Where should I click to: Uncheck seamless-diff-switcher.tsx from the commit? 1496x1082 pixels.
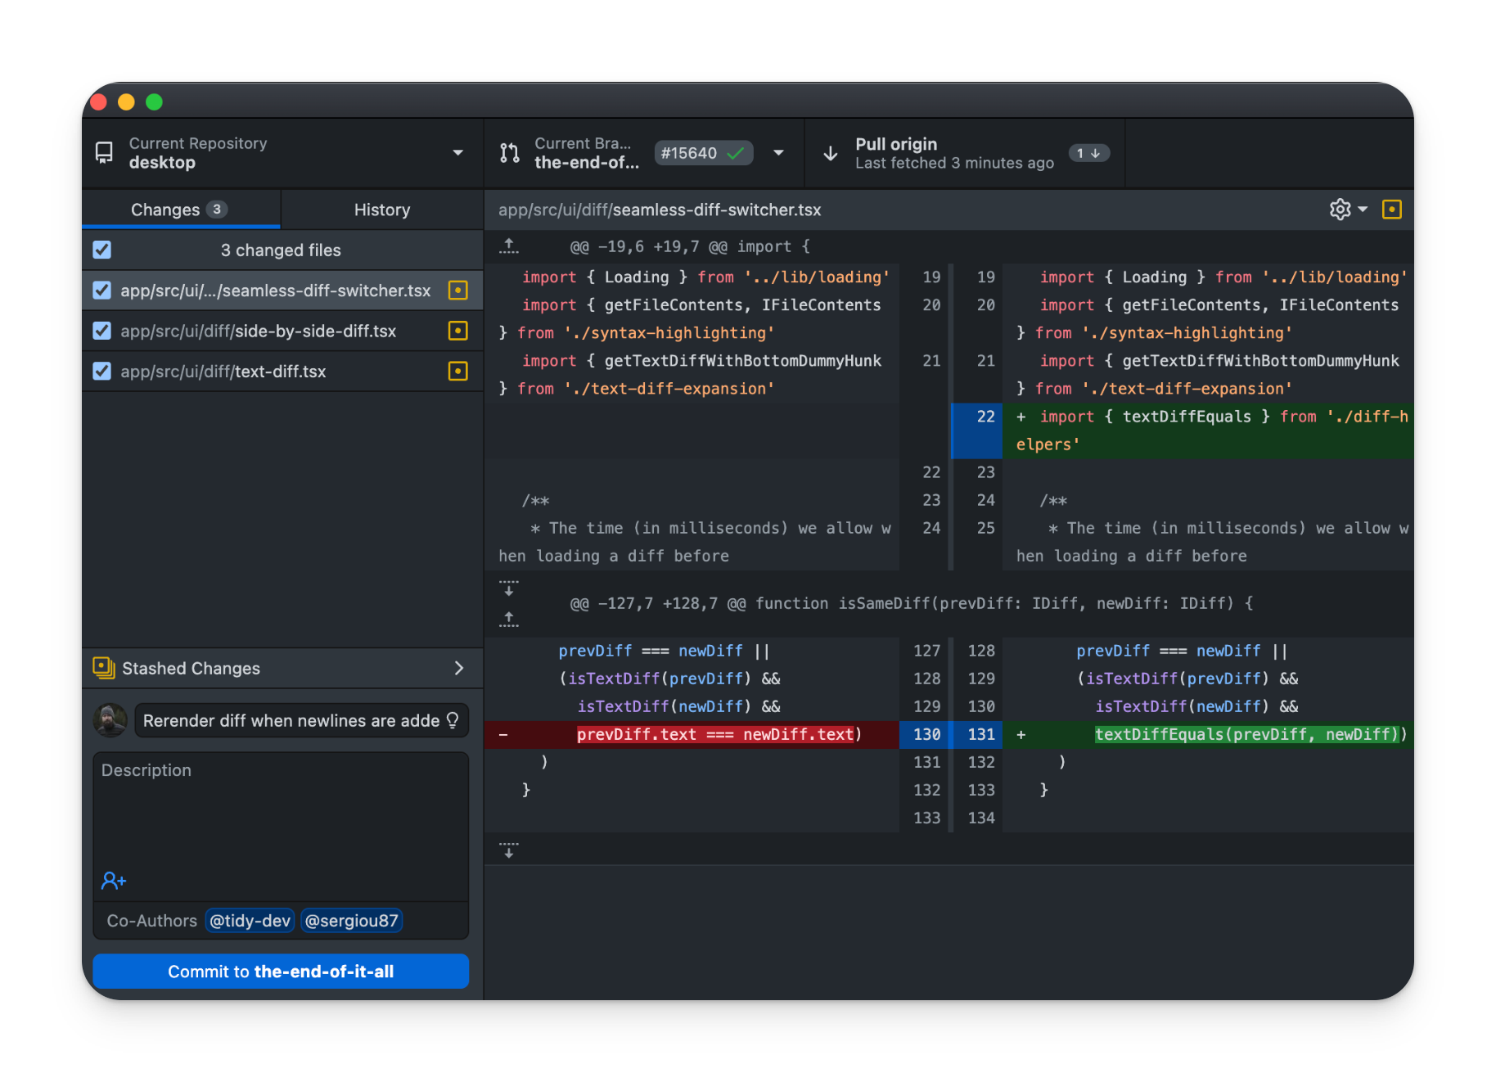(x=101, y=290)
